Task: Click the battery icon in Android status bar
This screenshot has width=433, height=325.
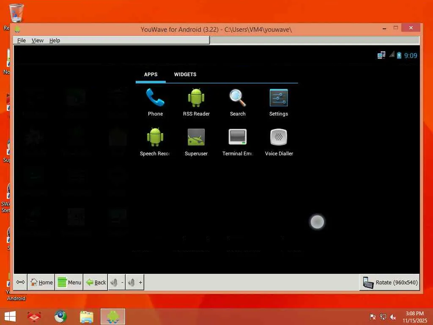Action: [399, 55]
